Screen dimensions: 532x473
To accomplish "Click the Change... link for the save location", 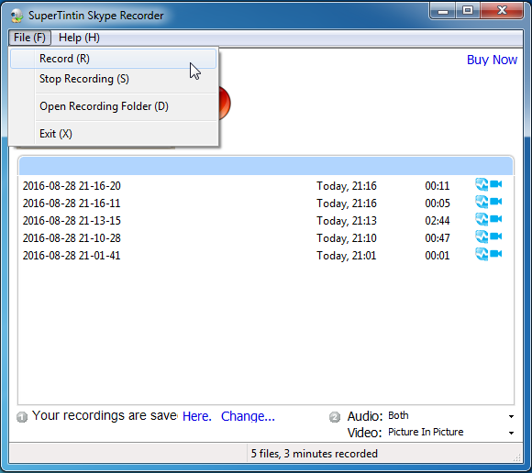I will tap(248, 416).
